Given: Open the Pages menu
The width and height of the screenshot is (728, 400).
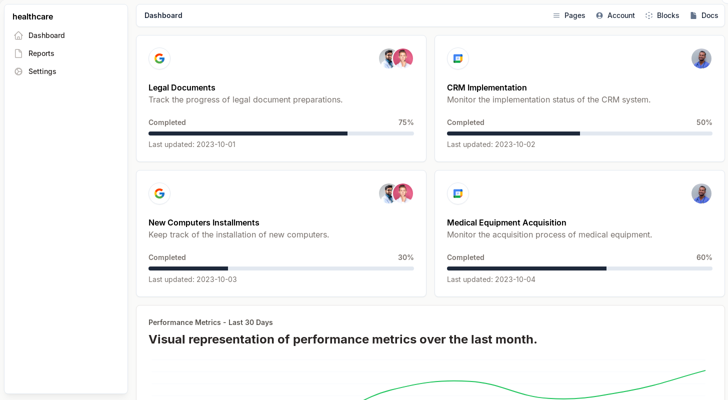Looking at the screenshot, I should (569, 15).
